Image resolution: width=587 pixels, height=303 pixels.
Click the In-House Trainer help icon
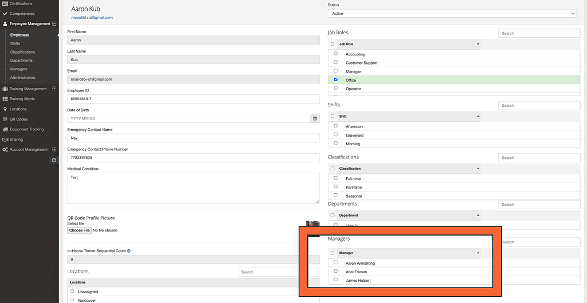(x=129, y=251)
